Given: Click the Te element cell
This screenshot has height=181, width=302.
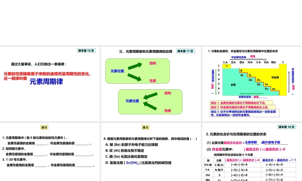Looking at the screenshot, I should 266,84.
